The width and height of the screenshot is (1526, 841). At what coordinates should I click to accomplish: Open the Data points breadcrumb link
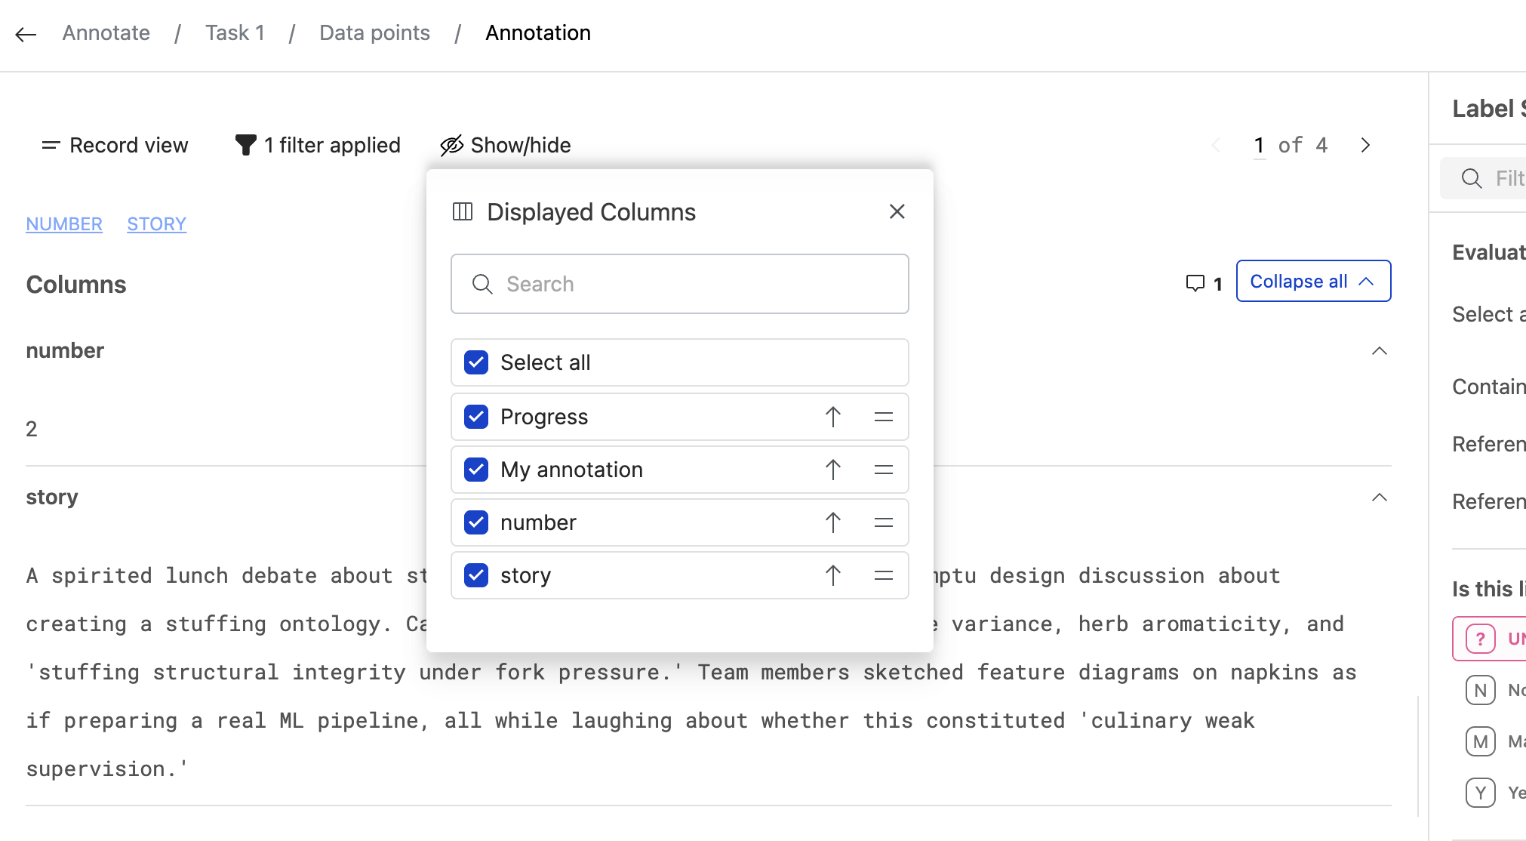click(374, 32)
